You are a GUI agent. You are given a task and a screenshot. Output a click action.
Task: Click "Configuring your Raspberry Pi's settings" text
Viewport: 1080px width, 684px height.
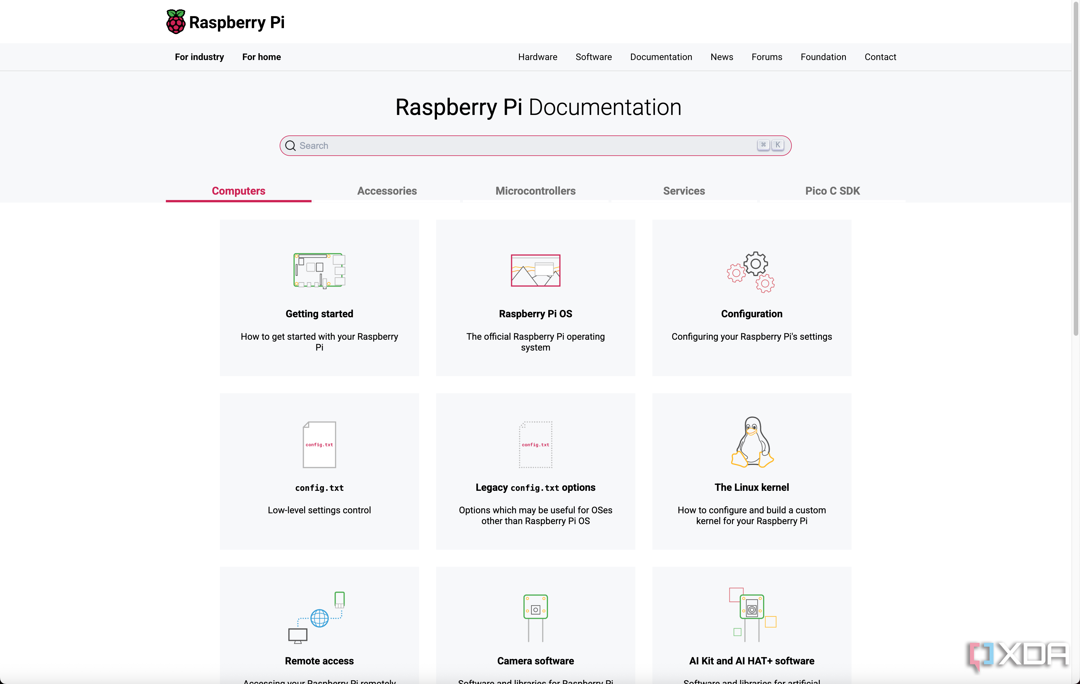(x=752, y=337)
